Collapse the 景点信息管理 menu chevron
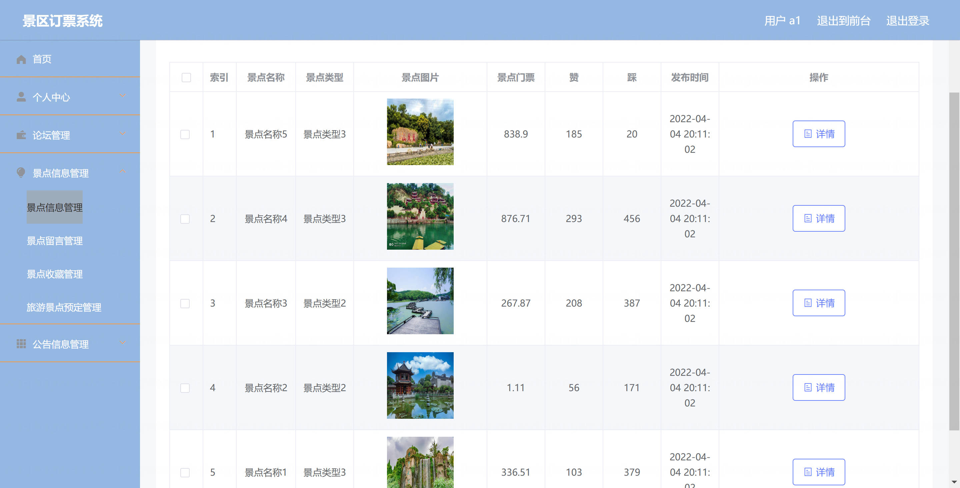 123,171
